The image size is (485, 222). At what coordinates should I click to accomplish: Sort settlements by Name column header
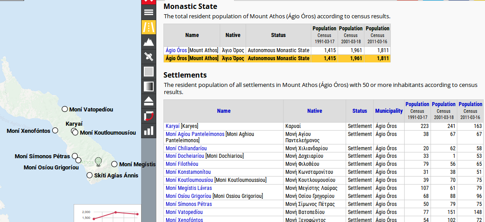(223, 111)
